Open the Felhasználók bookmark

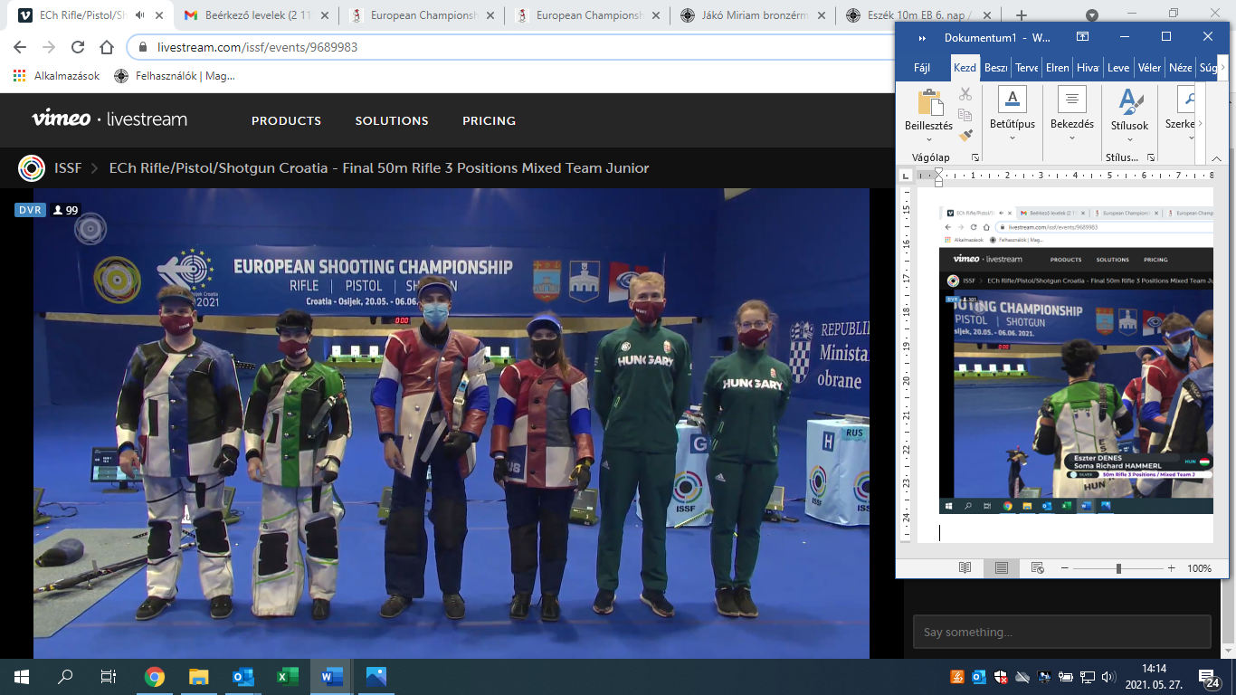pyautogui.click(x=175, y=76)
